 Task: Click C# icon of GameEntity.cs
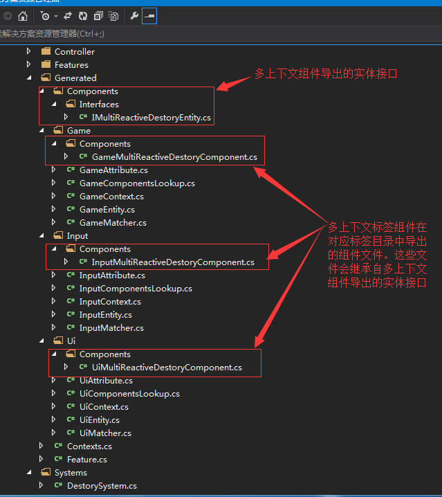coord(71,209)
